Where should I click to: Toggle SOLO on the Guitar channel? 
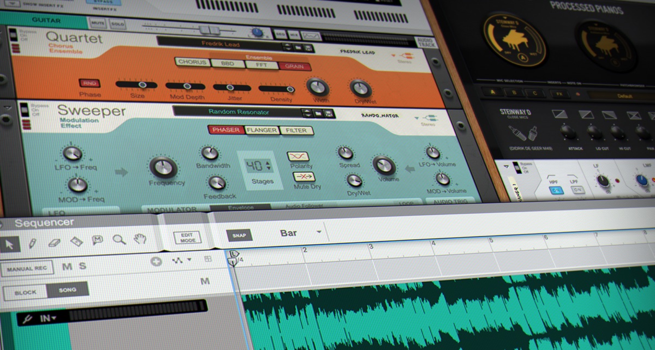point(117,24)
